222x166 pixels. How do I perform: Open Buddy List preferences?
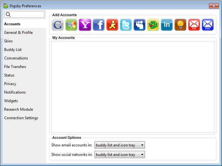24,50
